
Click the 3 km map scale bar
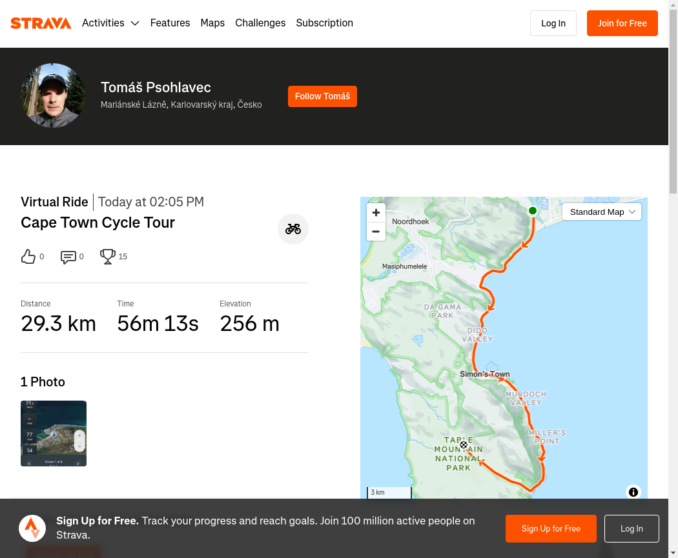coord(389,493)
